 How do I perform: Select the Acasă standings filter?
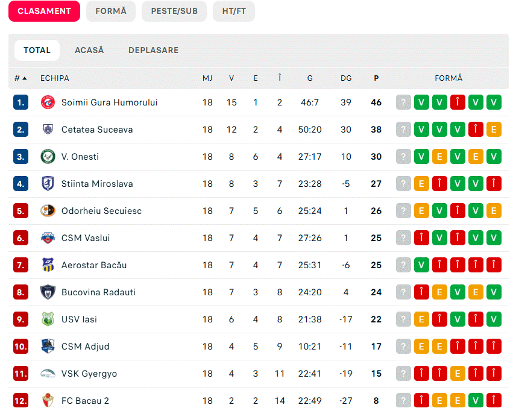(89, 50)
